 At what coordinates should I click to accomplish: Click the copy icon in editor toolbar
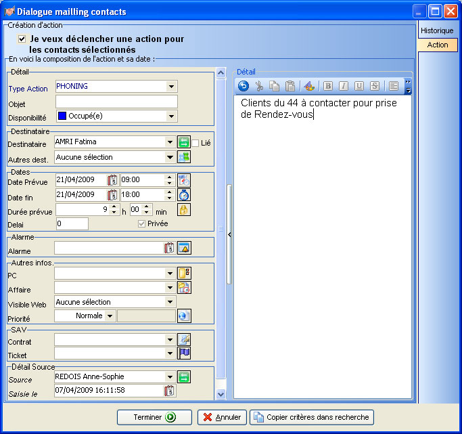[275, 86]
